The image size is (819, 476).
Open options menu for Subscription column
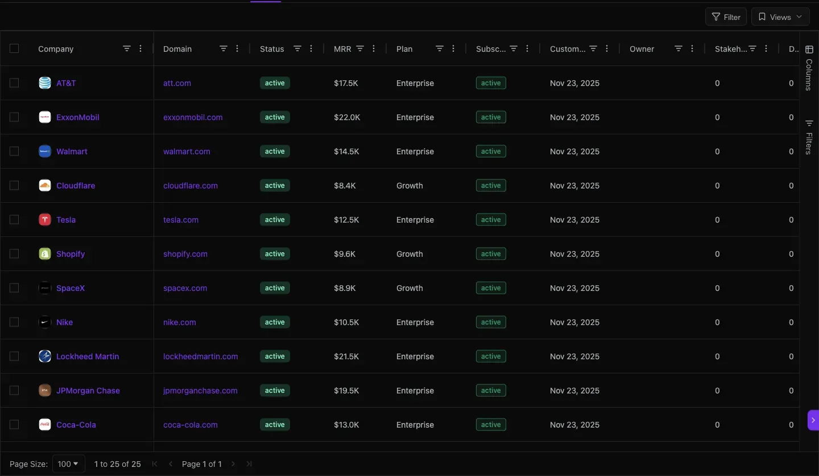click(x=527, y=49)
